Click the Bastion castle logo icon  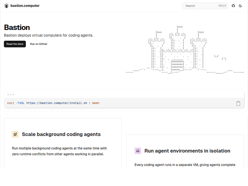point(6,6)
